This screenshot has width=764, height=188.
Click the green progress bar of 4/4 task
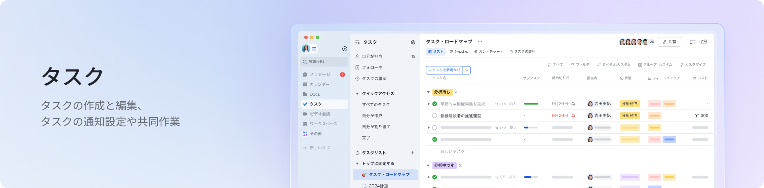531,104
